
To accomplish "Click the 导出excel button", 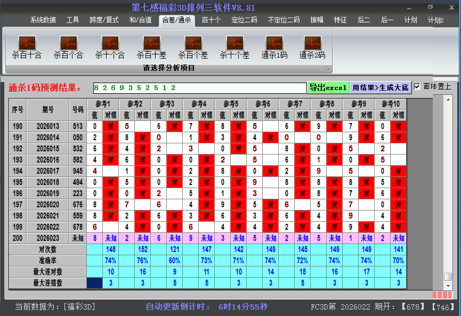I will pyautogui.click(x=328, y=87).
